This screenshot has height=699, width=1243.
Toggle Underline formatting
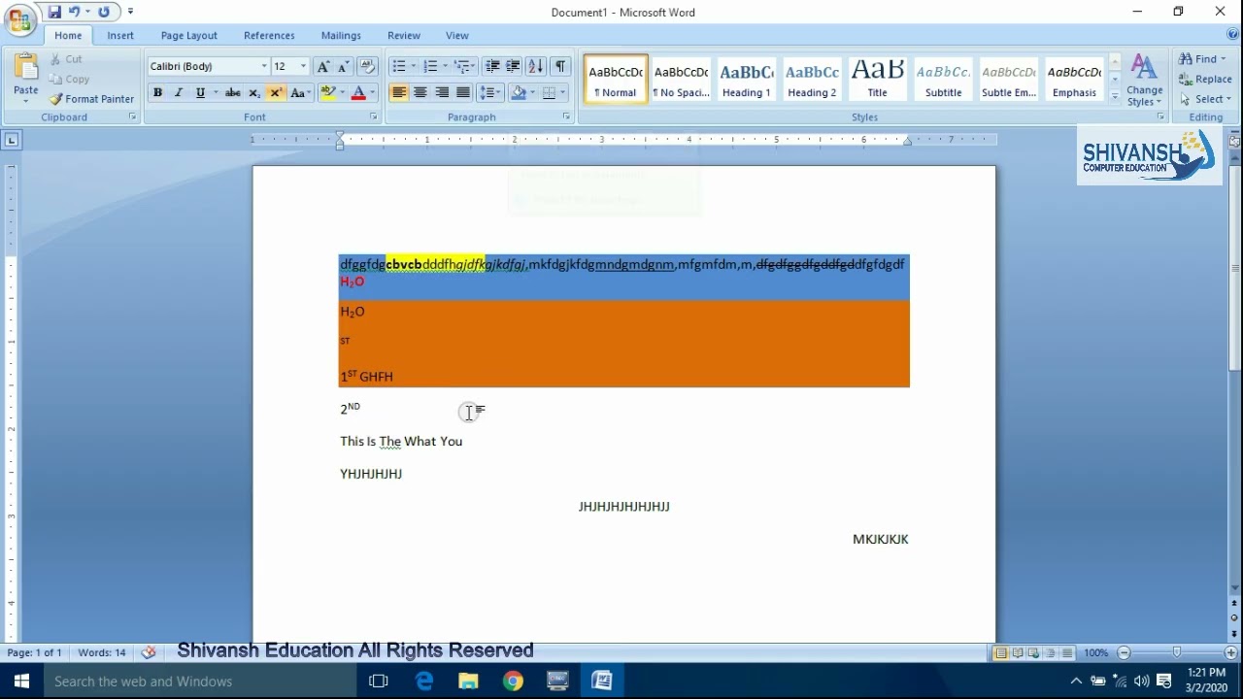(200, 93)
